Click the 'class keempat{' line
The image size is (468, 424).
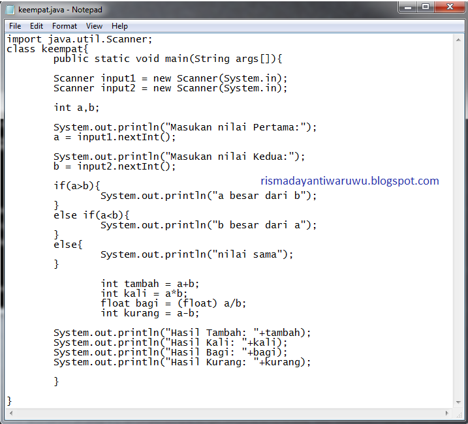[48, 49]
